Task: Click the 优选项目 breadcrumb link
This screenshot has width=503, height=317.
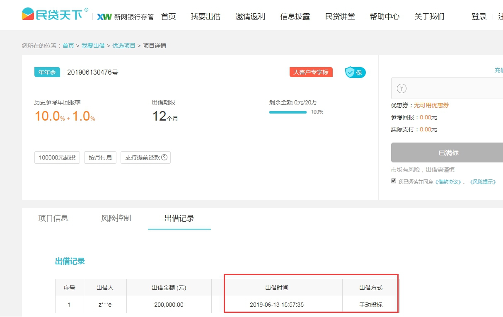Action: click(123, 46)
